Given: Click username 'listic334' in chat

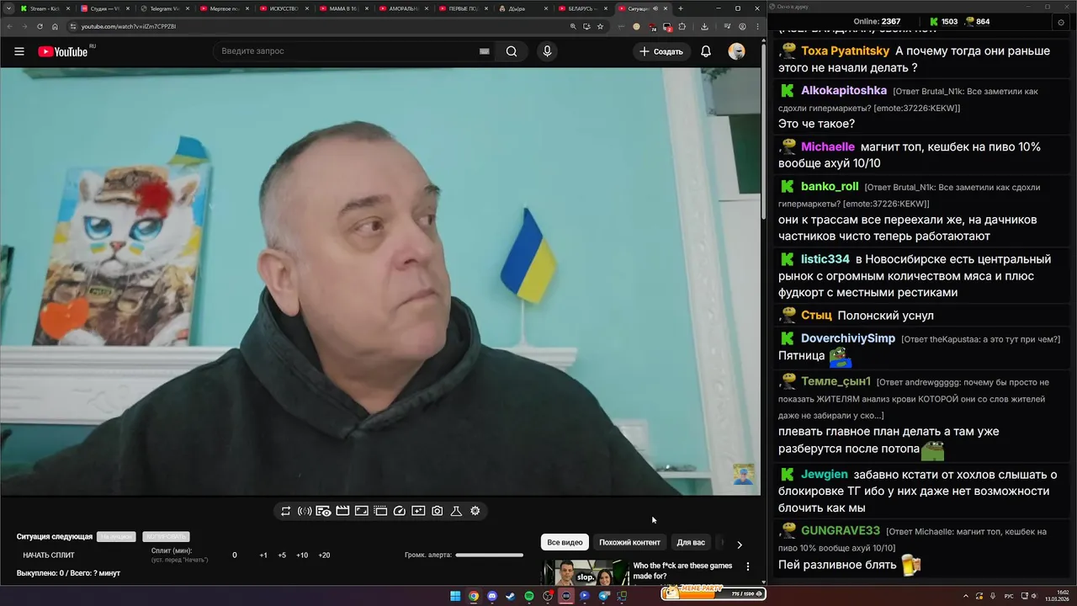Looking at the screenshot, I should (x=825, y=259).
